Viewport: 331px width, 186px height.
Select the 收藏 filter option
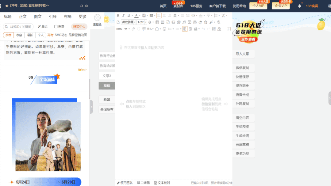(x=19, y=35)
